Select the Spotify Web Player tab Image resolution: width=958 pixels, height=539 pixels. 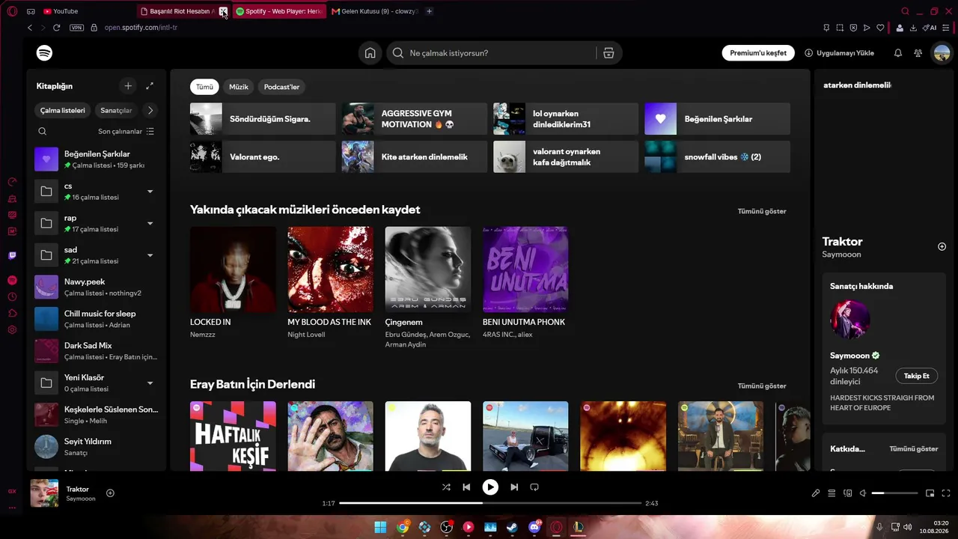(x=279, y=11)
